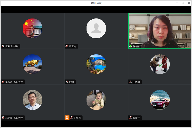
Task: Select 张彩文-材料 flag avatar
Action: (33, 28)
